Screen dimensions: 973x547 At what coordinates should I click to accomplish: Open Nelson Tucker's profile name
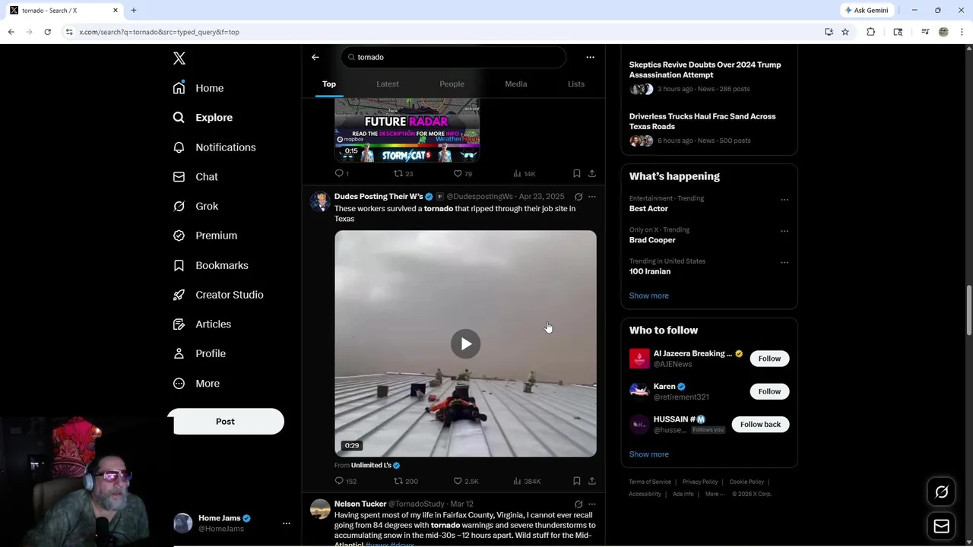click(x=360, y=504)
